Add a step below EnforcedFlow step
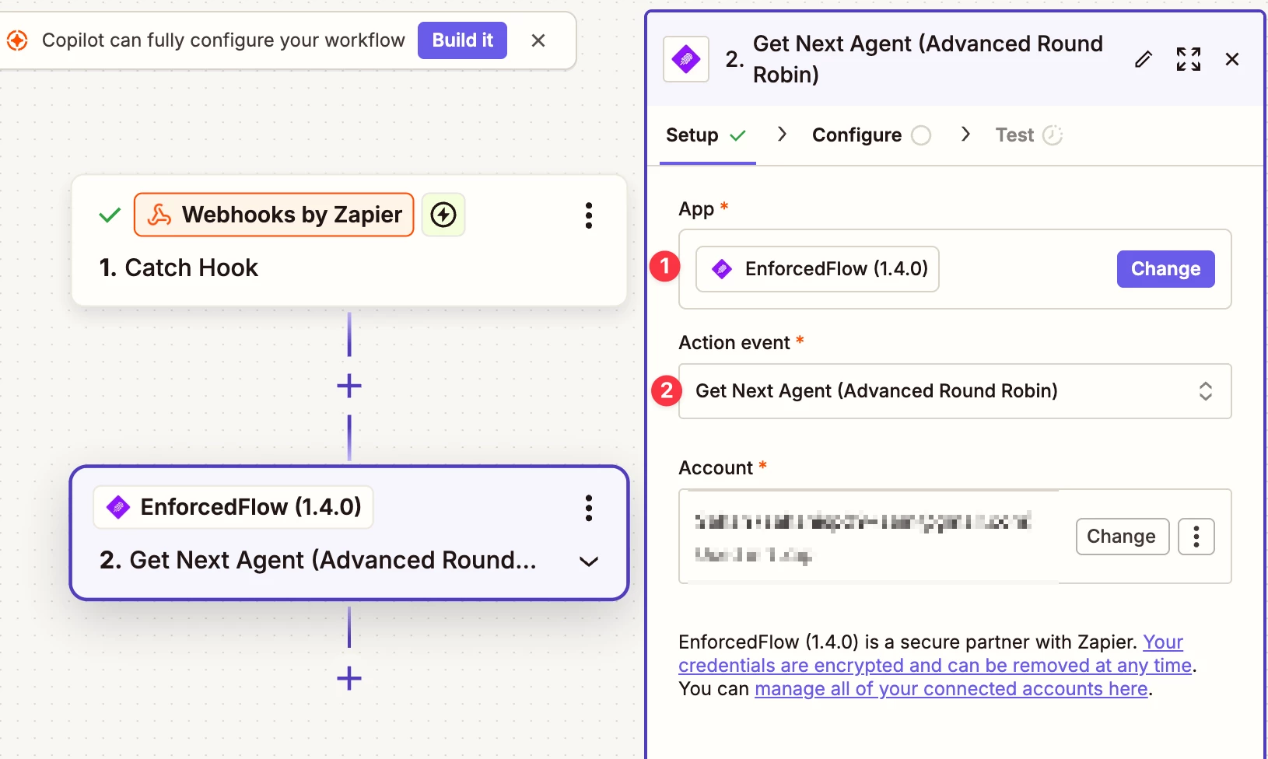This screenshot has height=759, width=1268. (x=349, y=678)
